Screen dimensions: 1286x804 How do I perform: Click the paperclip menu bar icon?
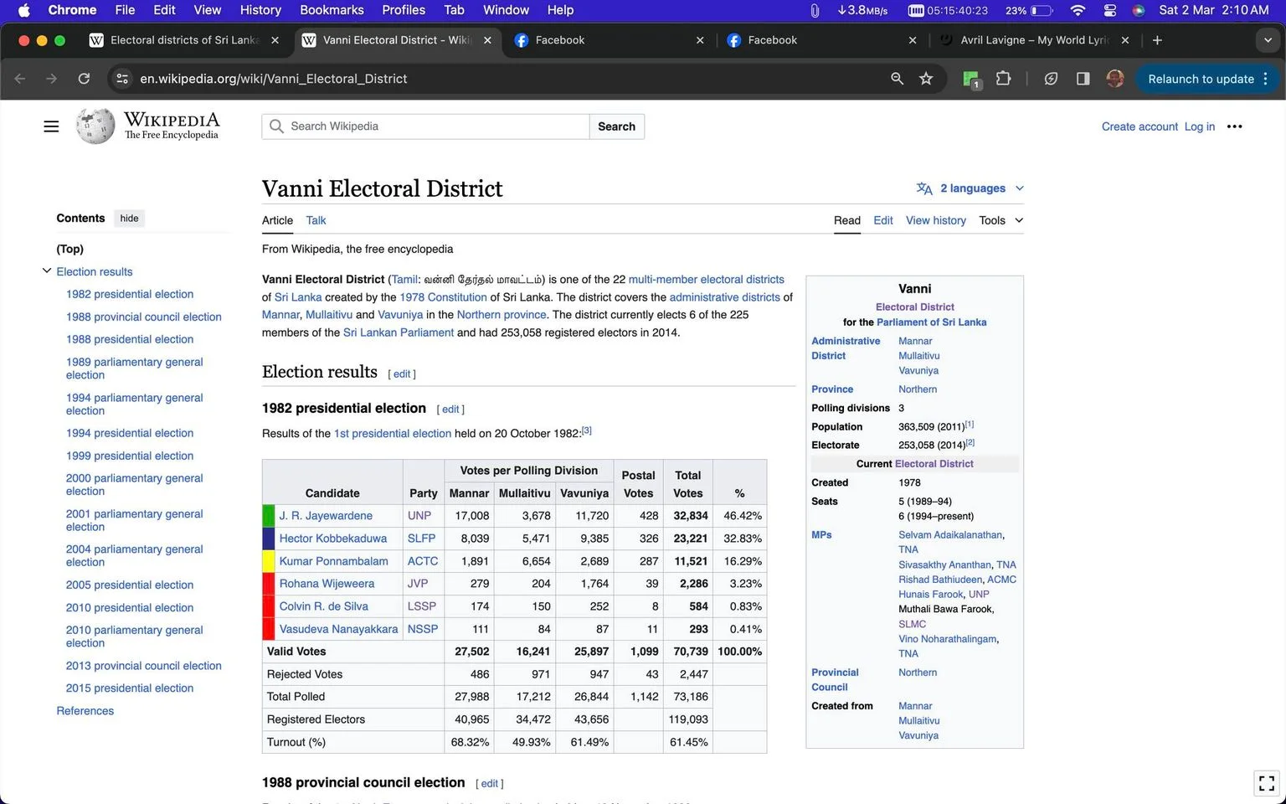tap(815, 10)
